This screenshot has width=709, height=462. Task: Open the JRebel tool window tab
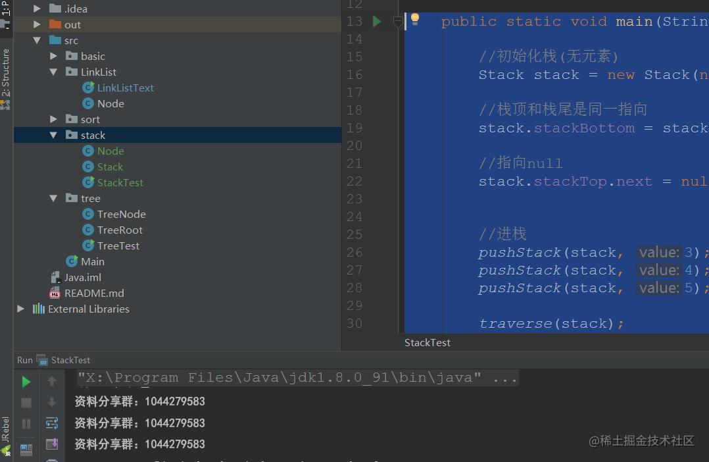[5, 429]
